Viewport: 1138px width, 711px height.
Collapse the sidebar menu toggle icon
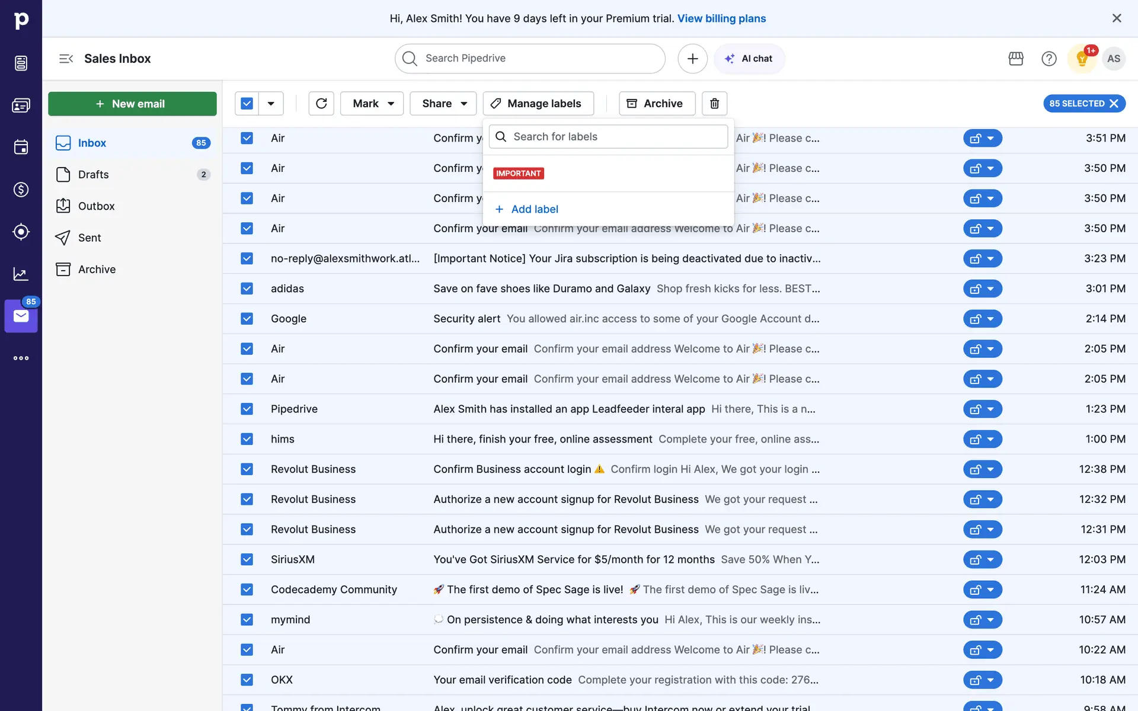[66, 59]
